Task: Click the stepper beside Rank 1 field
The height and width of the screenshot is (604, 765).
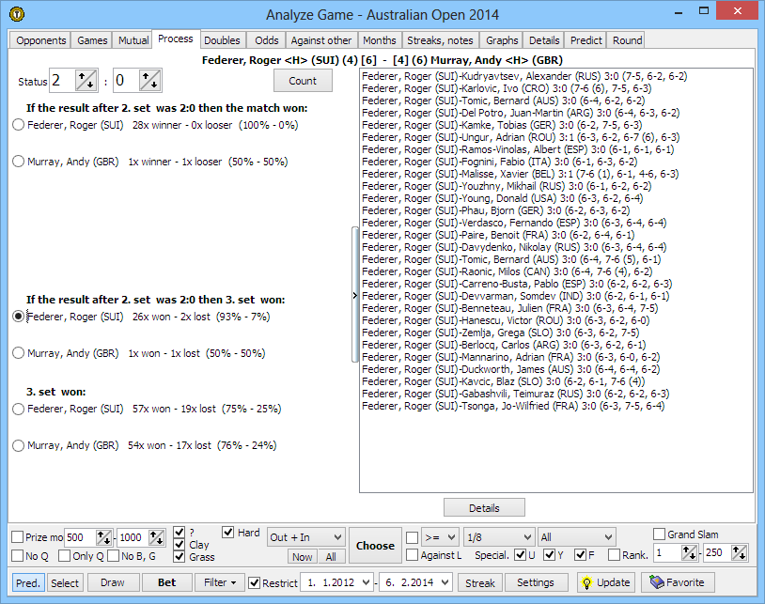Action: pyautogui.click(x=690, y=553)
